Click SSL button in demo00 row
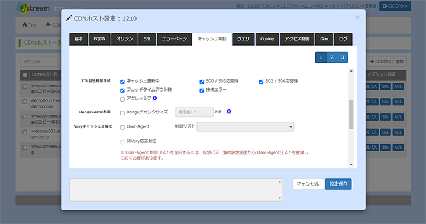The width and height of the screenshot is (426, 224). click(x=386, y=102)
